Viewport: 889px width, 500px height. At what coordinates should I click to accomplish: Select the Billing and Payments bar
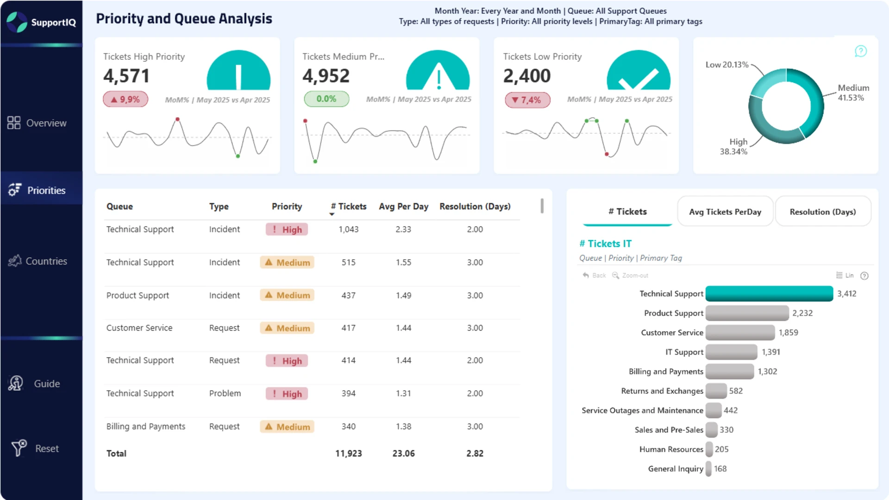pos(730,371)
